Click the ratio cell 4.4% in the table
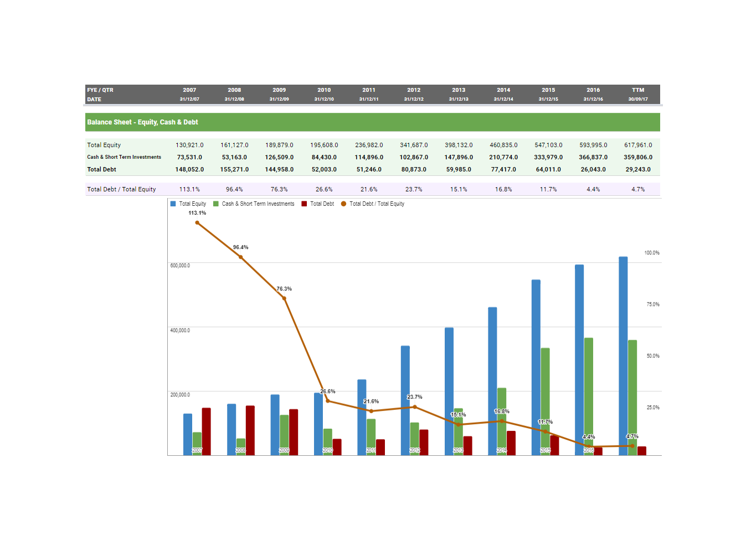The image size is (746, 541). tap(593, 189)
